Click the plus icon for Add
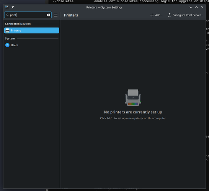Image resolution: width=209 pixels, height=191 pixels. coord(152,15)
